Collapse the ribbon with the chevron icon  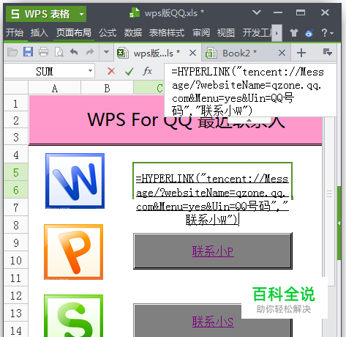(257, 12)
